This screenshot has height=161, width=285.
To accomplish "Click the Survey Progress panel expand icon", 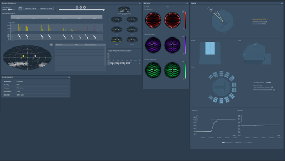I will (x=140, y=3).
